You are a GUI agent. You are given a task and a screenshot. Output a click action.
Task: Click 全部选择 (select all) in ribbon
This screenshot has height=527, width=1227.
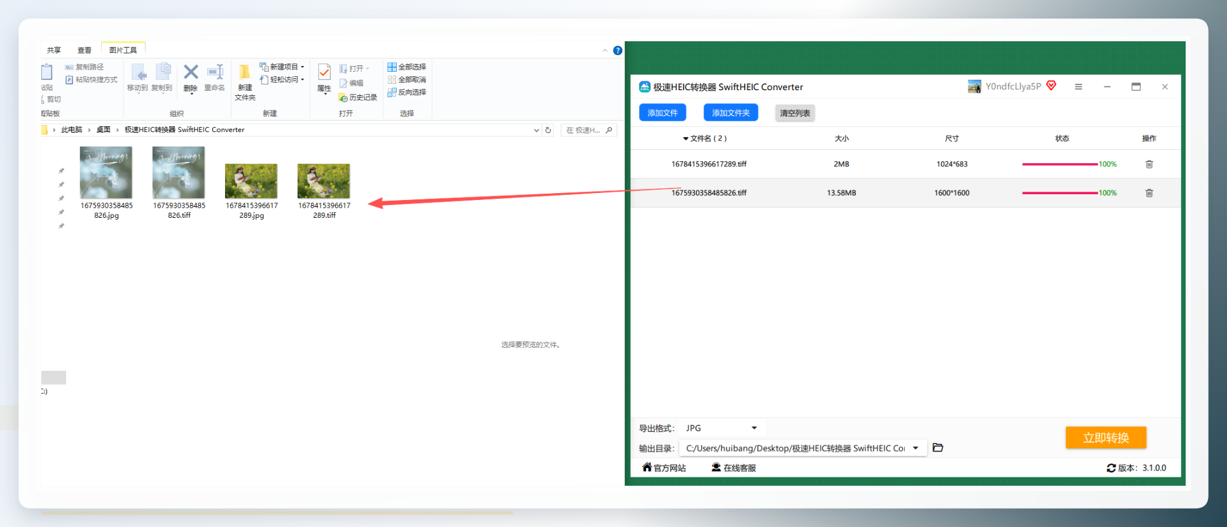pyautogui.click(x=407, y=67)
